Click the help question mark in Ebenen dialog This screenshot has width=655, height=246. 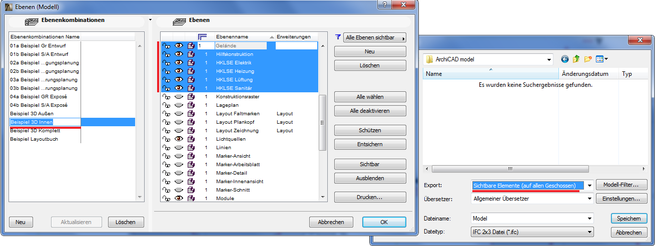(384, 4)
